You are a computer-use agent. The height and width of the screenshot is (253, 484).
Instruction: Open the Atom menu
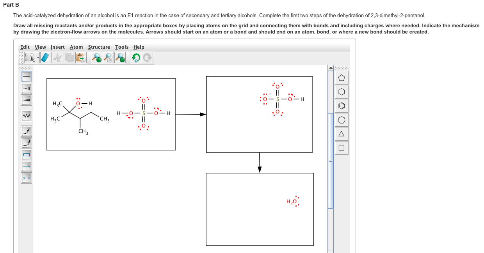[x=77, y=47]
